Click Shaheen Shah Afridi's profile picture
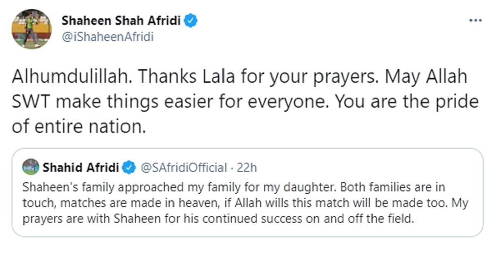This screenshot has width=496, height=253. click(31, 29)
